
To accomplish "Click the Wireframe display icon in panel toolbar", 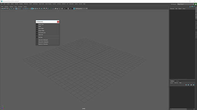I will coord(30,9).
